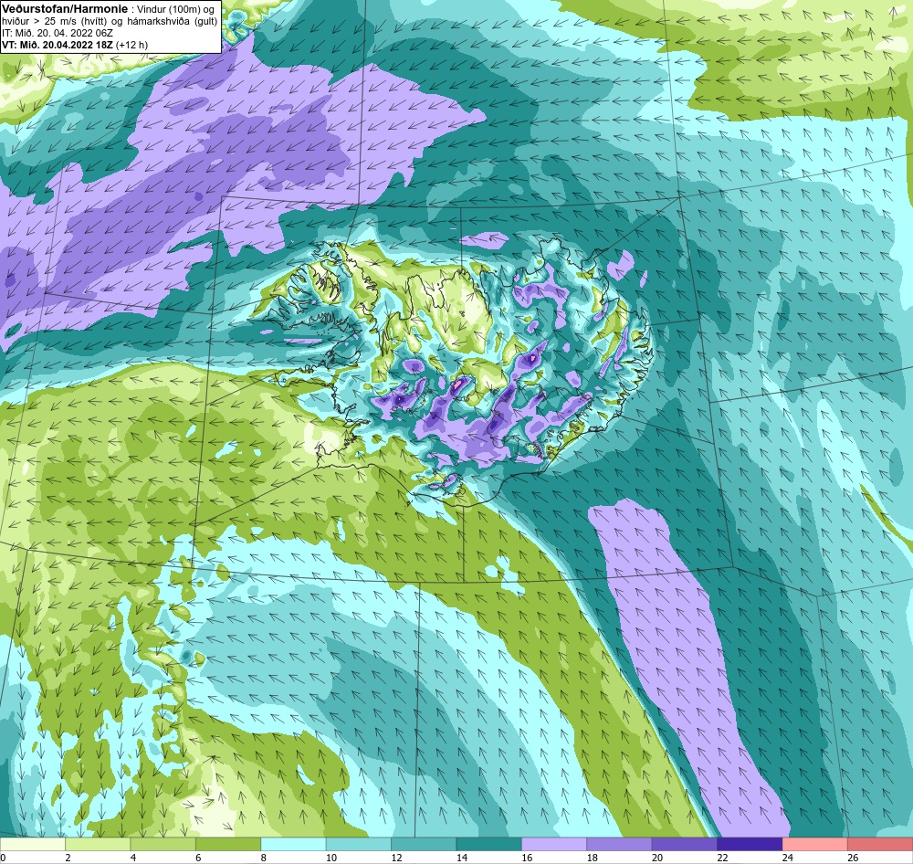
Task: Click the pale yellow 0–2 m/s legend swatch
Action: pyautogui.click(x=33, y=844)
